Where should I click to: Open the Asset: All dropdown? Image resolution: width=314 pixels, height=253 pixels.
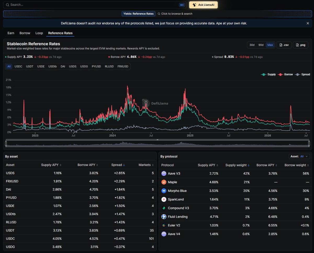pyautogui.click(x=299, y=156)
